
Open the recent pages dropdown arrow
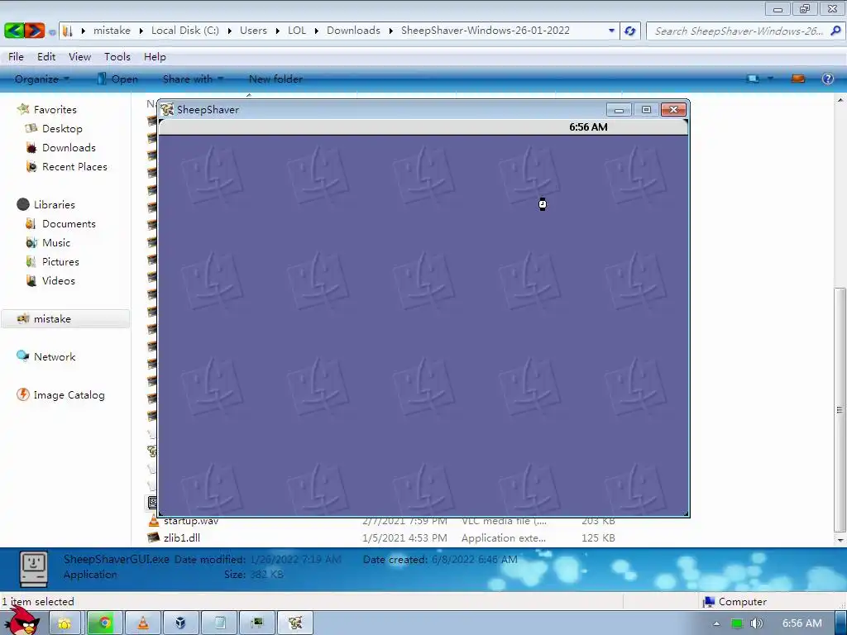52,32
